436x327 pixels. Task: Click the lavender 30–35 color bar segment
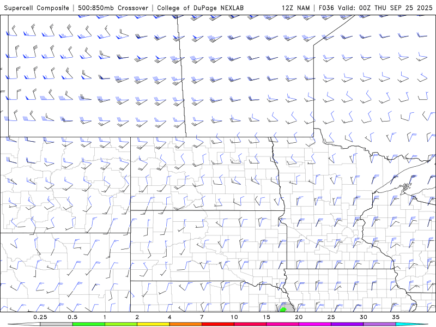(x=379, y=324)
